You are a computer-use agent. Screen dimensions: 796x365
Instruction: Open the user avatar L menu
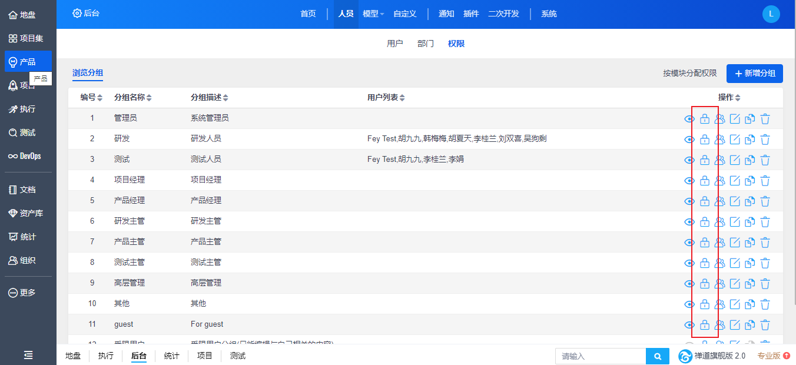771,14
